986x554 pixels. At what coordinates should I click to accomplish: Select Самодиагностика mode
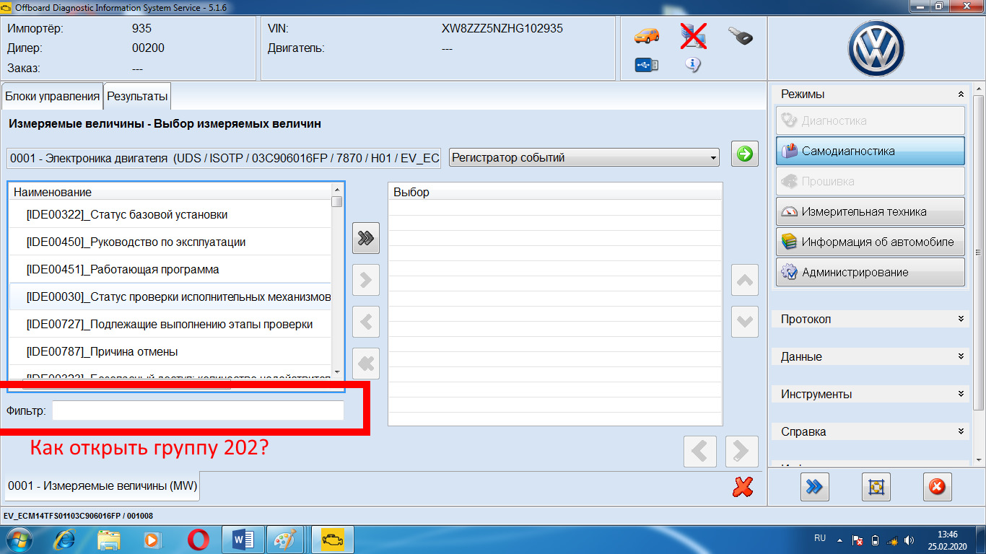click(x=871, y=151)
